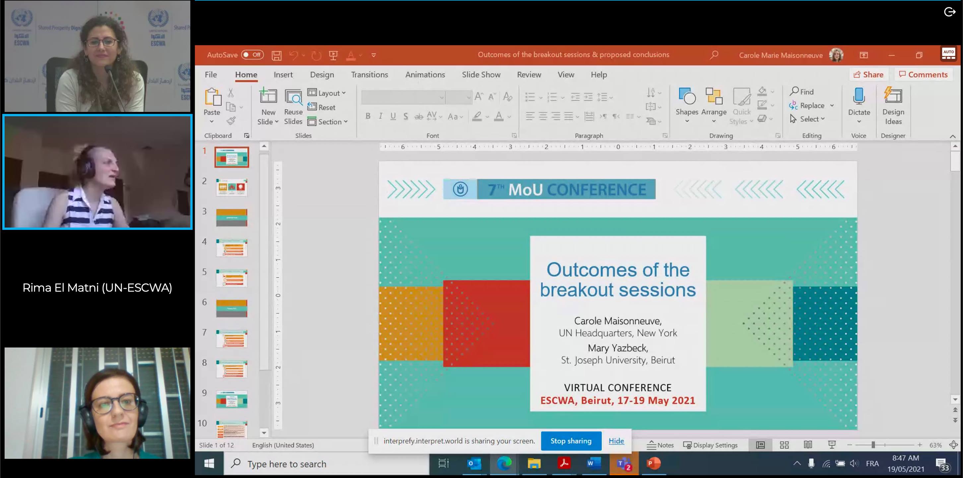Open Outlook from the taskbar
963x478 pixels.
tap(474, 464)
